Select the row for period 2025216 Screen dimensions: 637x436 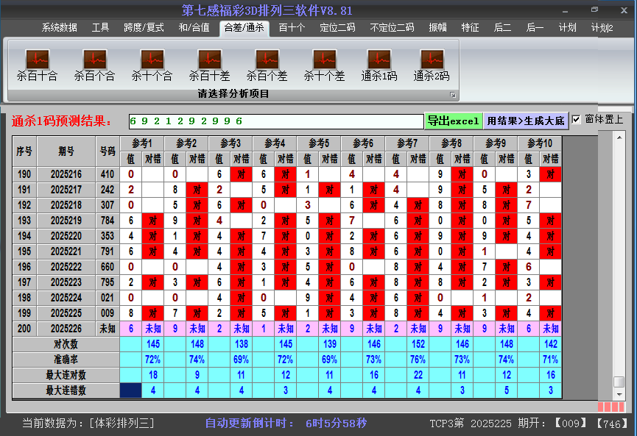[x=287, y=174]
